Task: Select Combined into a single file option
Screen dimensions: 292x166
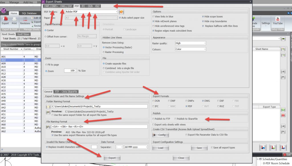Action: click(104, 68)
